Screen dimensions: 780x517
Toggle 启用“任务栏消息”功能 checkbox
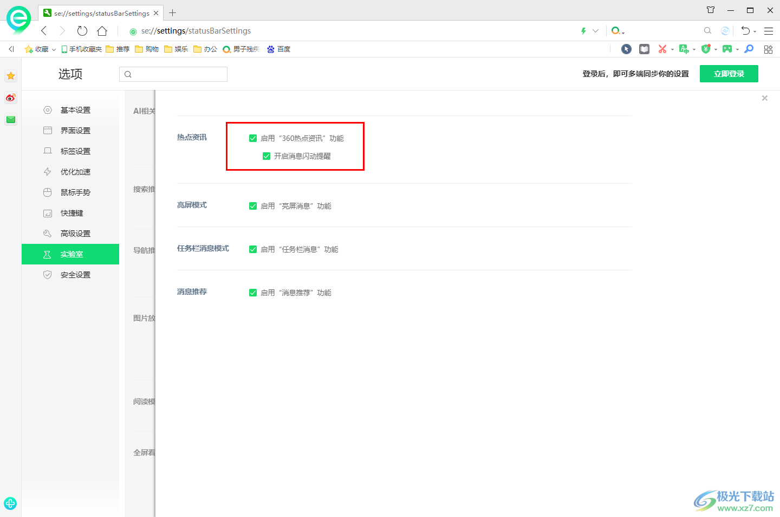click(x=253, y=249)
